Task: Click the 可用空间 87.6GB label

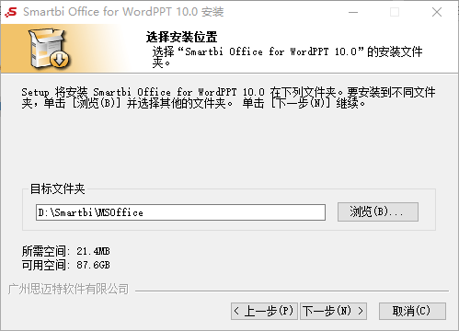Action: [x=65, y=265]
